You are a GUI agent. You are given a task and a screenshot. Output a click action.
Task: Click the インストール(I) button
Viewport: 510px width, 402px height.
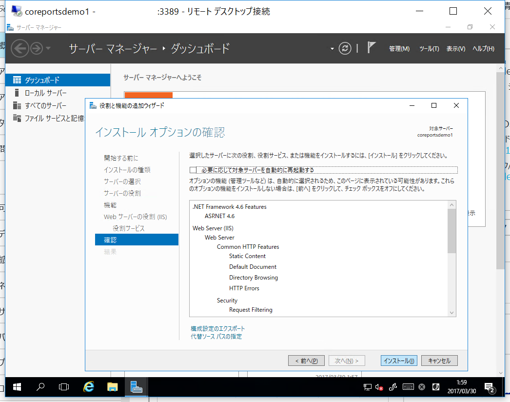click(399, 361)
